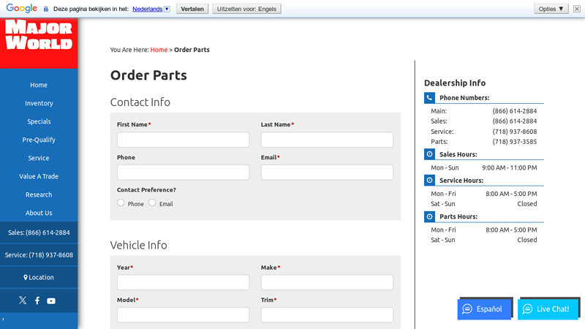Click the Home breadcrumb link
Image resolution: width=585 pixels, height=329 pixels.
point(159,50)
